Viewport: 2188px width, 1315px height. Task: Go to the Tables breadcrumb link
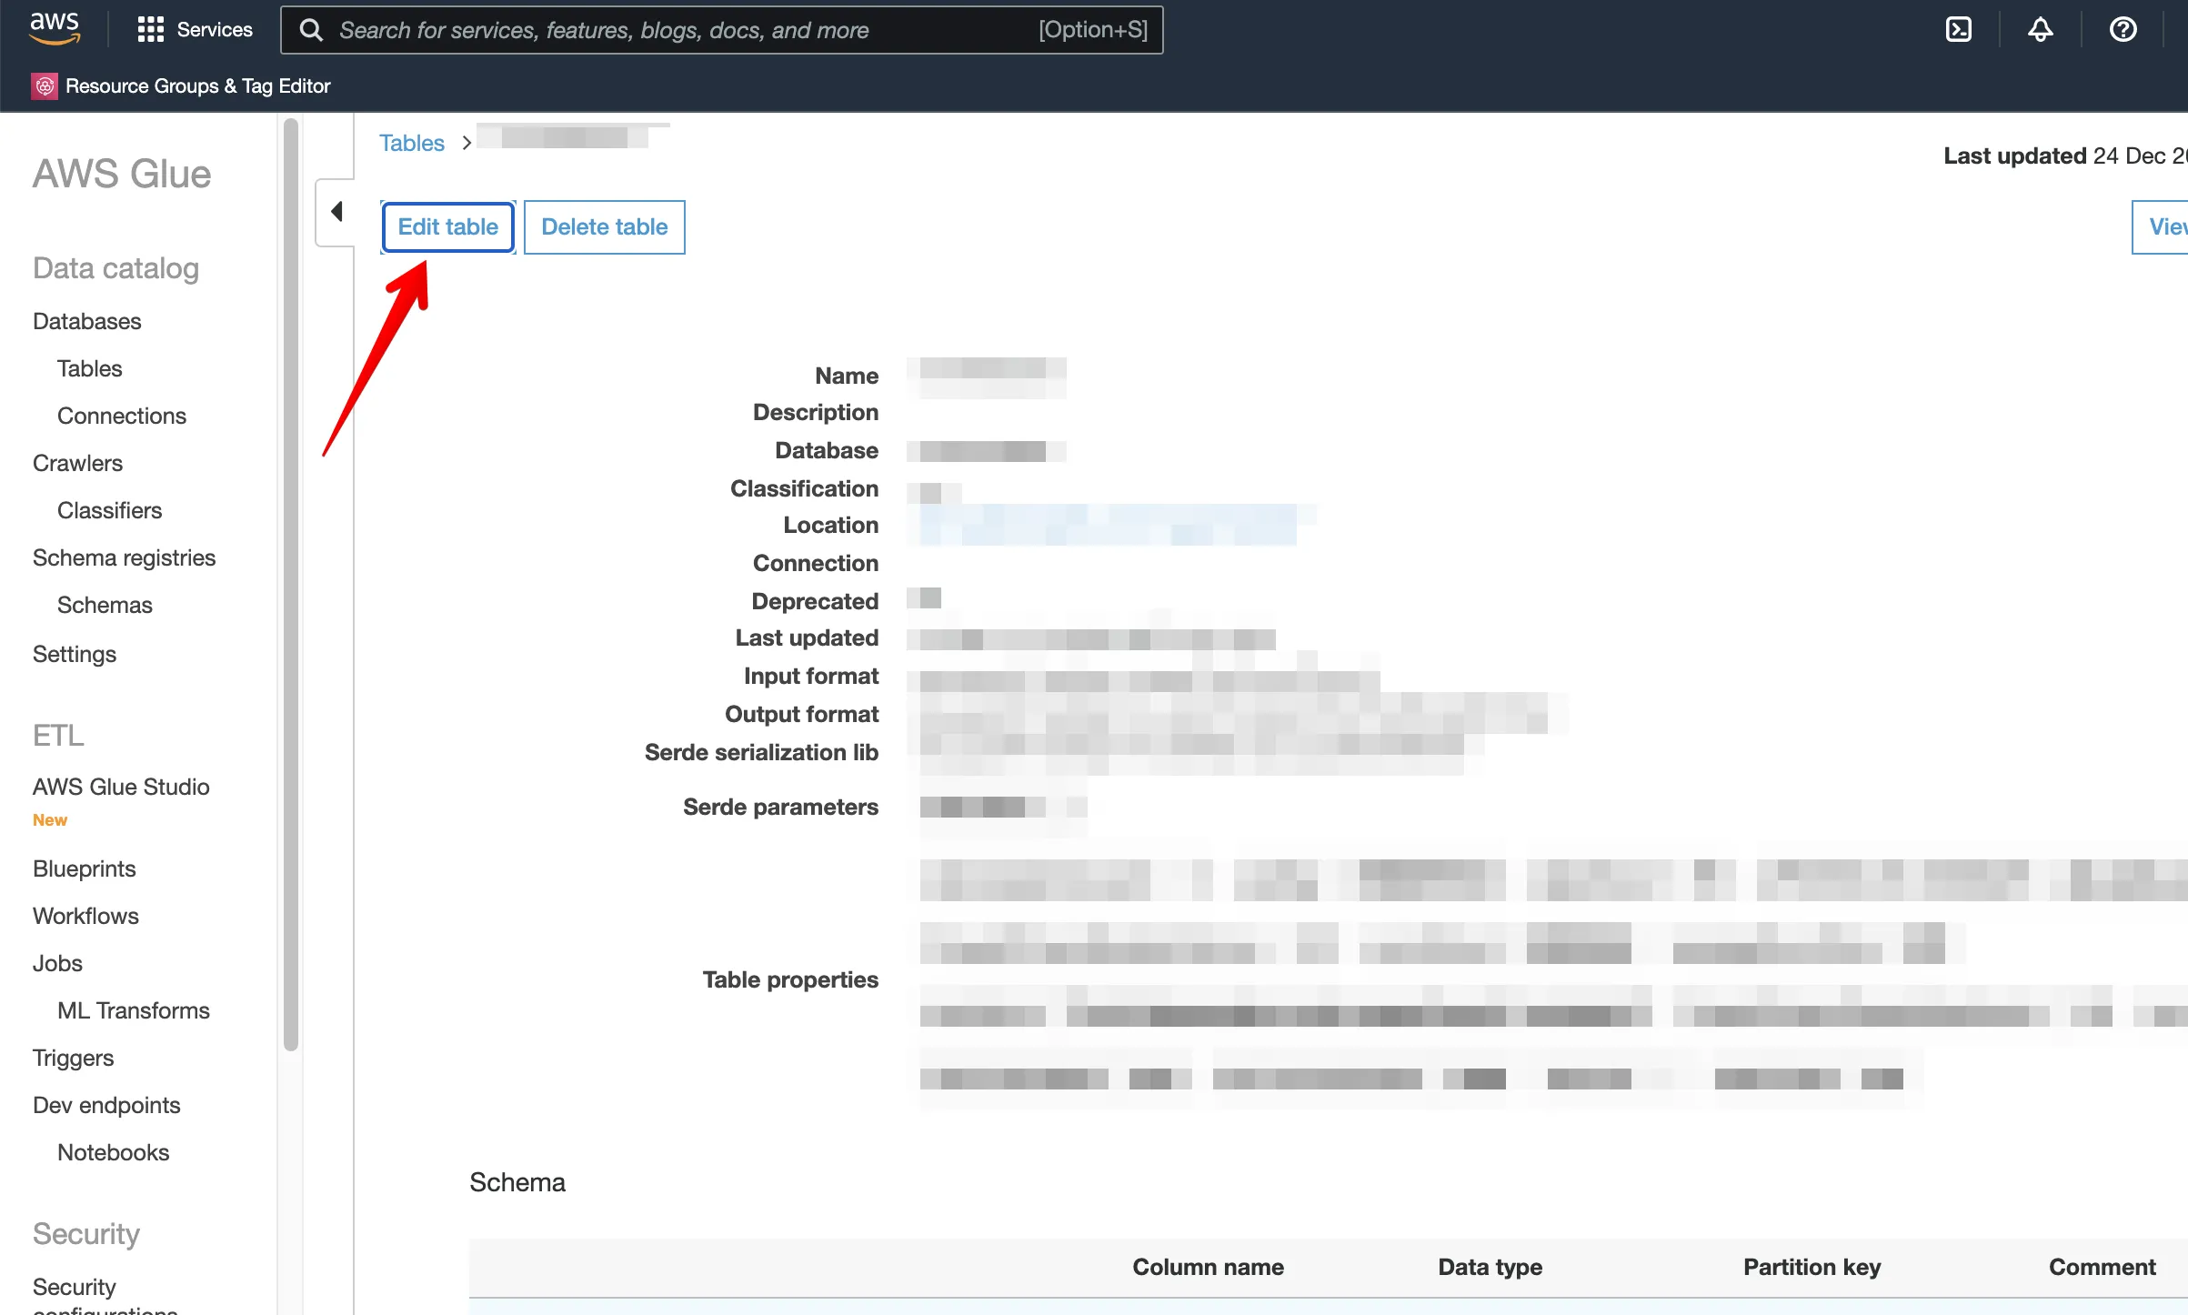pos(411,143)
